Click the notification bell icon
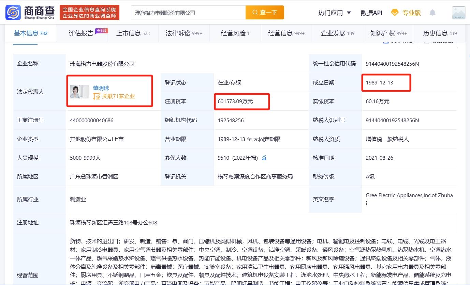 point(432,13)
